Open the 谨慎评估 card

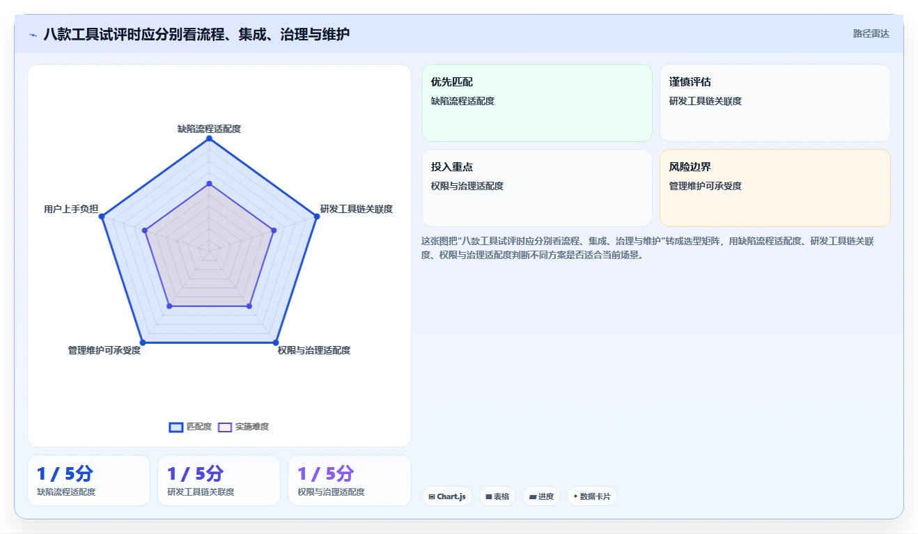click(775, 103)
